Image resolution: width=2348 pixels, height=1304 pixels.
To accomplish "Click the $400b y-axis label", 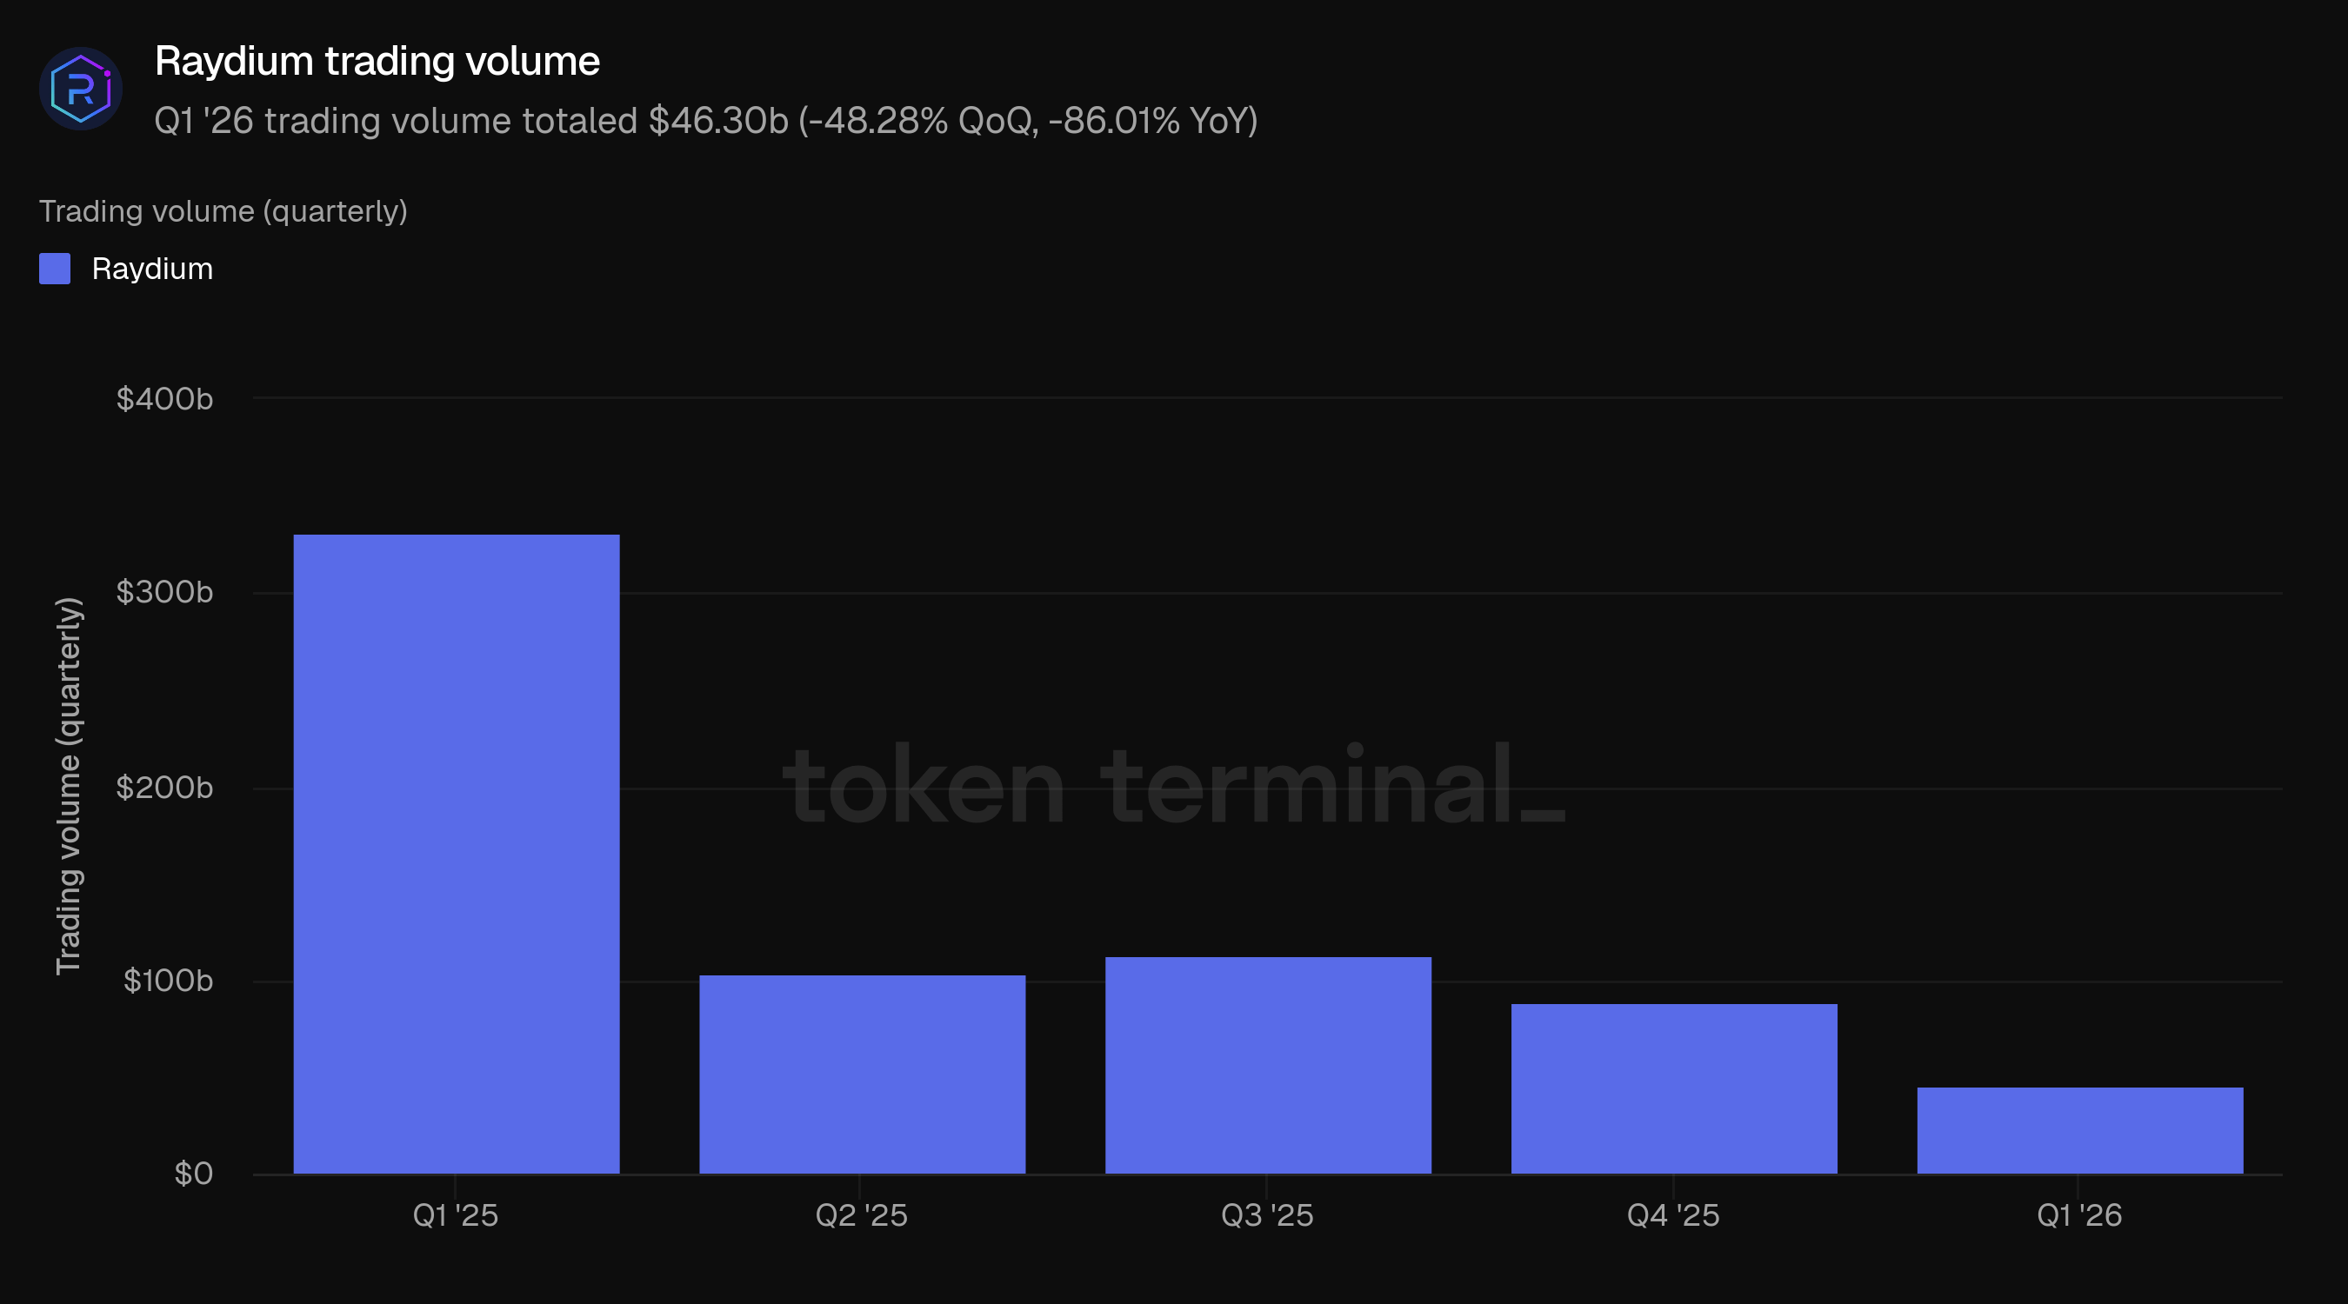I will click(165, 399).
